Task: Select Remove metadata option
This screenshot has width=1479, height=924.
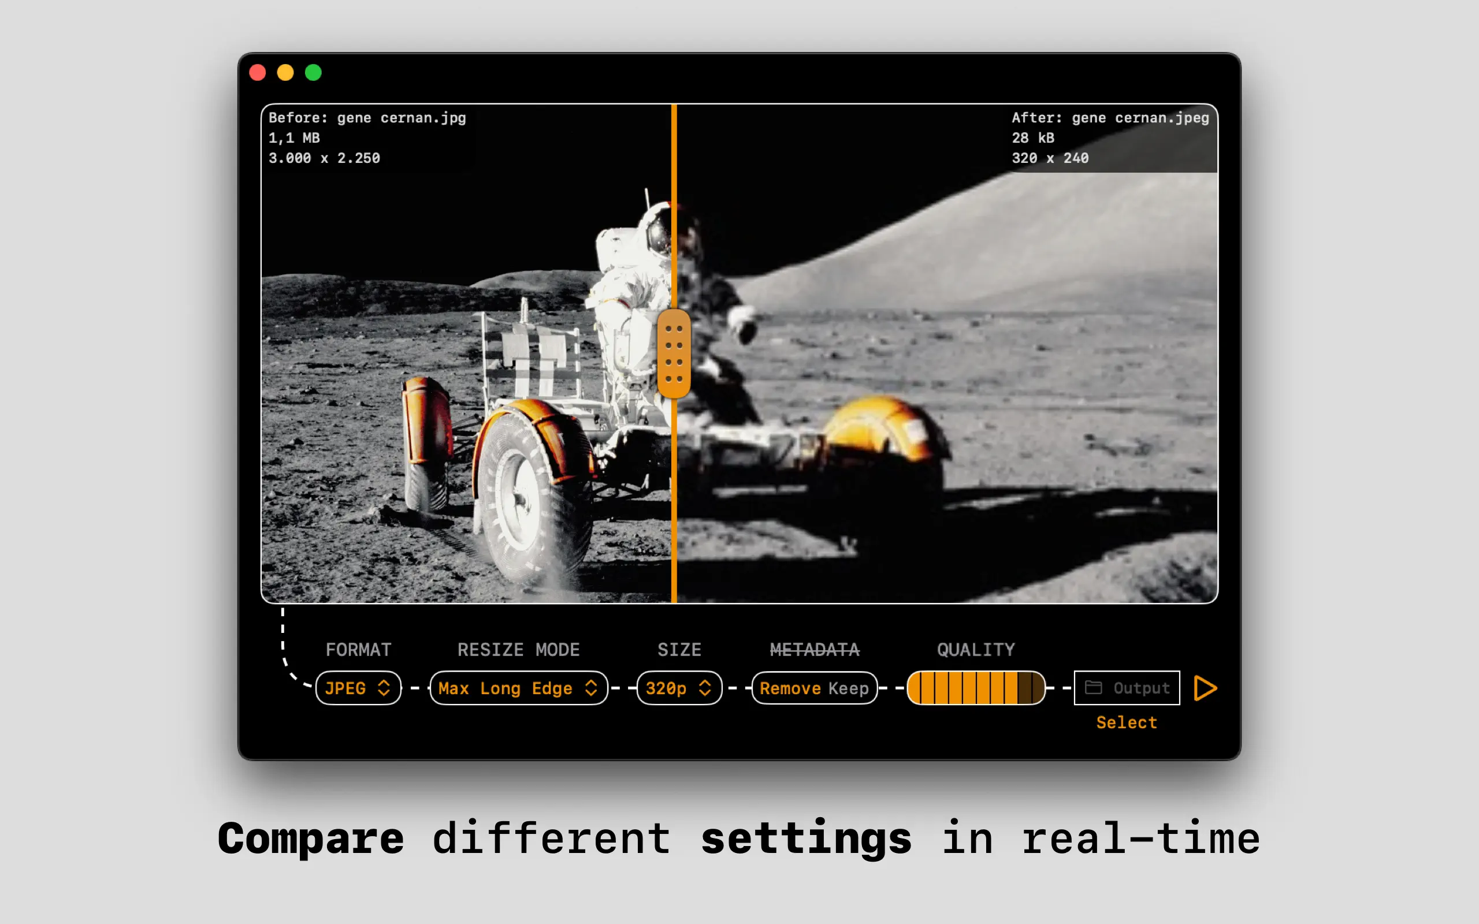Action: click(x=790, y=688)
